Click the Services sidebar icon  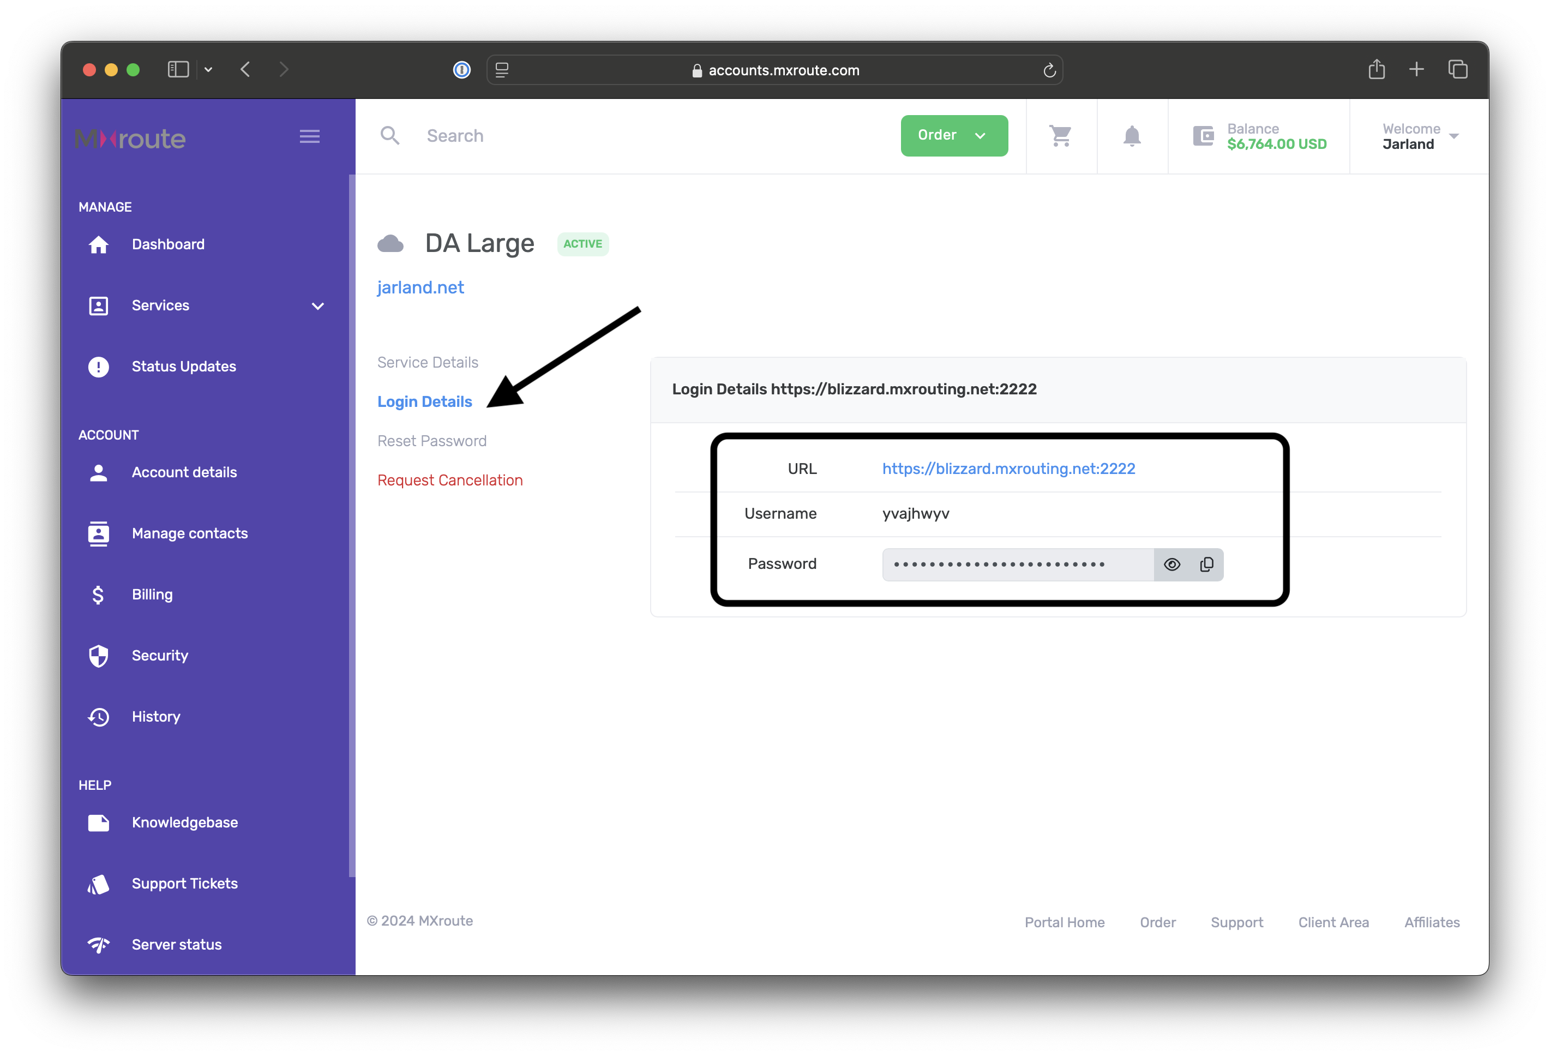click(99, 305)
